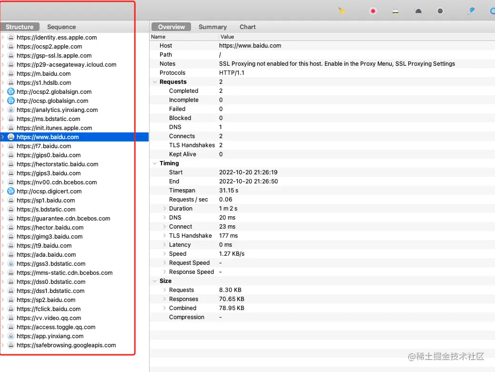The image size is (495, 372).
Task: Open Compose with the blue pen icon
Action: (471, 11)
